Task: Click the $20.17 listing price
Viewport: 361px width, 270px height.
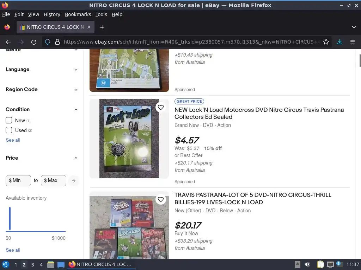Action: 188,225
